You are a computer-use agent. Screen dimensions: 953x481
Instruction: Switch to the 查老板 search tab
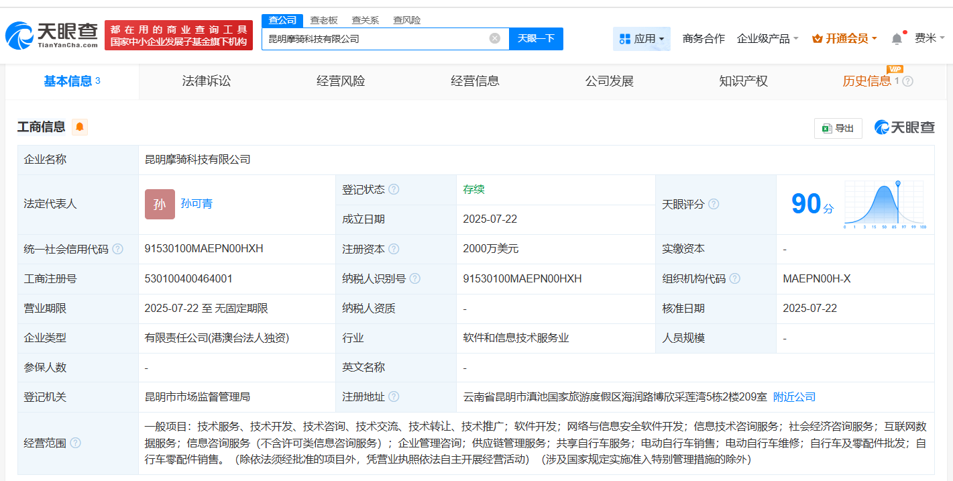(x=324, y=20)
